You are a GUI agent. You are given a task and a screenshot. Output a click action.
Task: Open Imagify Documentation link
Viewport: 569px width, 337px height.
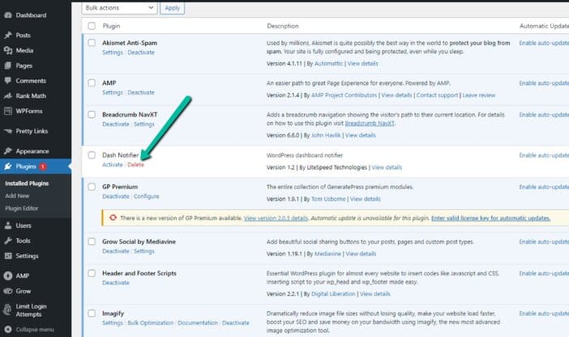coord(198,323)
